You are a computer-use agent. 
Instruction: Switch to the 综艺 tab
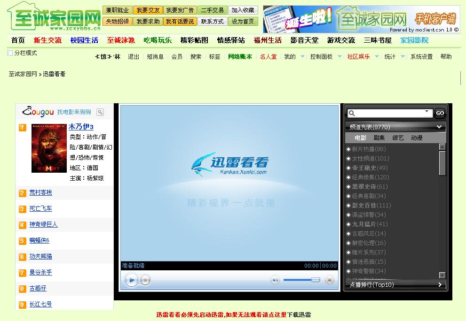398,138
